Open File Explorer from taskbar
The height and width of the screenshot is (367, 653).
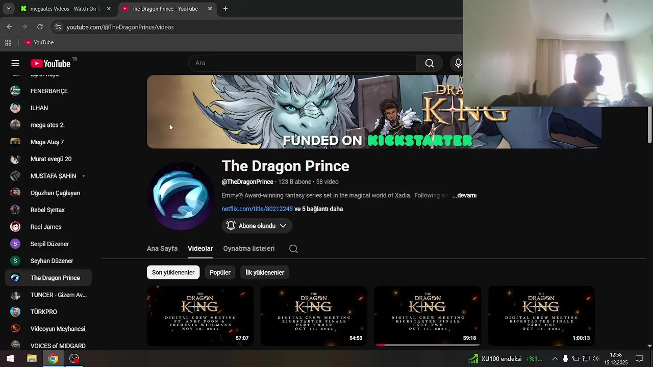click(x=32, y=358)
